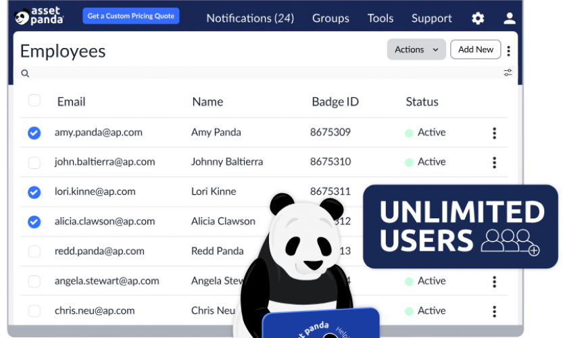Expand the Actions dropdown
Screen dimensions: 563x338
(x=416, y=49)
